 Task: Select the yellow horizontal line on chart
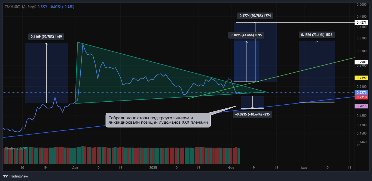click(x=280, y=78)
